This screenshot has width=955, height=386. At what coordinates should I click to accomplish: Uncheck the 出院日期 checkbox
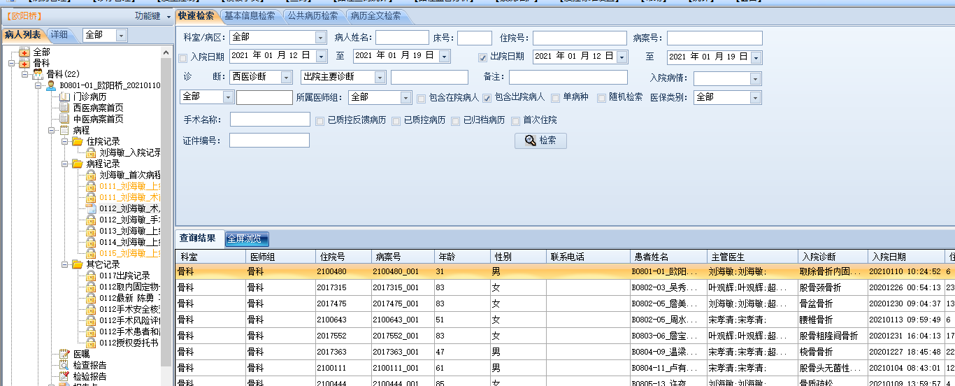482,57
